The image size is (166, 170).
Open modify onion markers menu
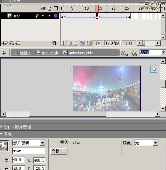click(x=89, y=43)
